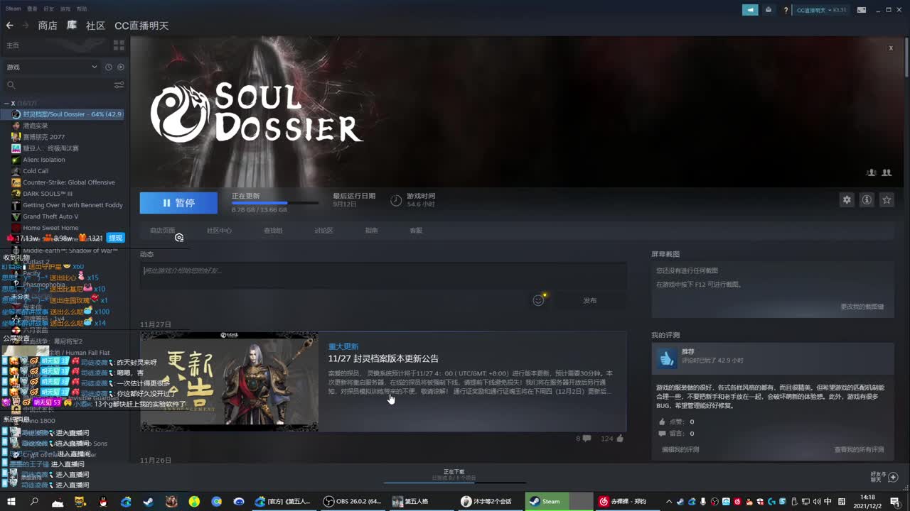Viewport: 910px width, 511px height.
Task: Open Steam announcements megaphone icon
Action: coord(750,10)
